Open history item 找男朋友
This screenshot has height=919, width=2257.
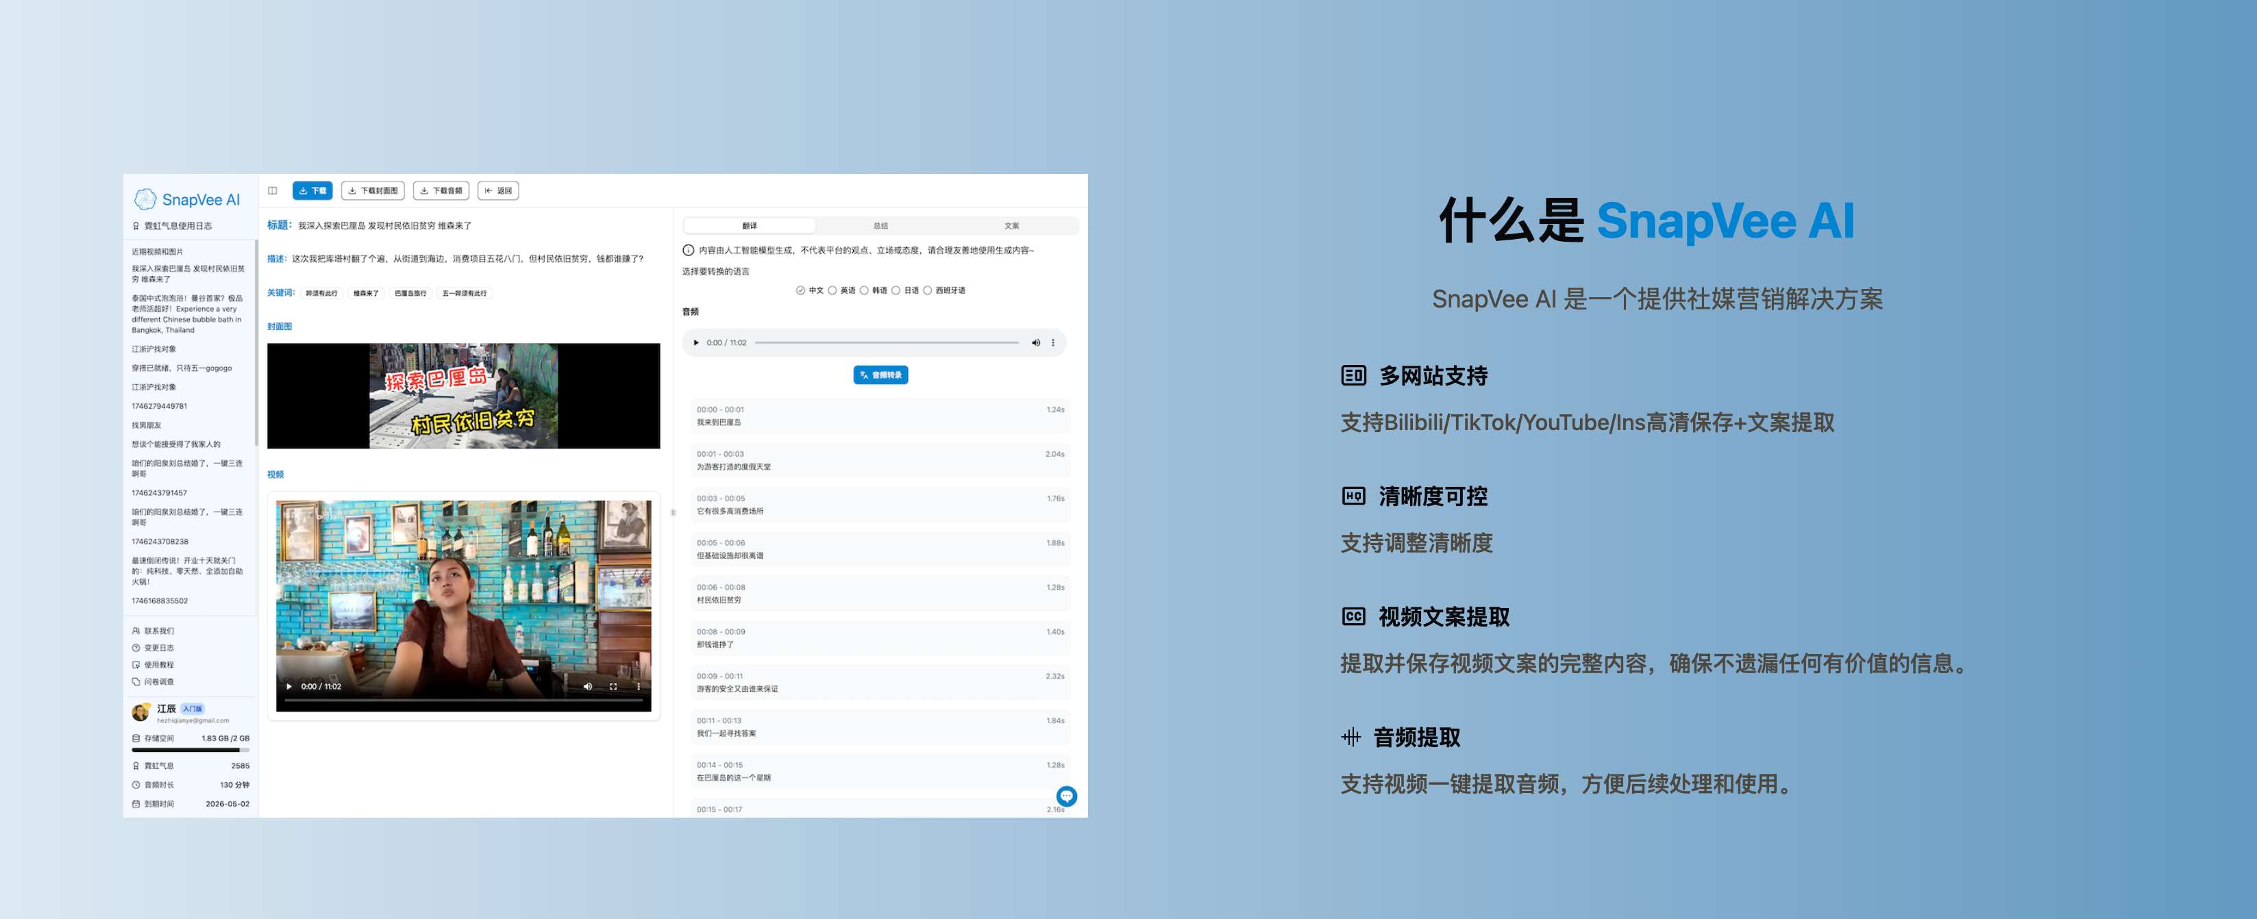tap(147, 425)
